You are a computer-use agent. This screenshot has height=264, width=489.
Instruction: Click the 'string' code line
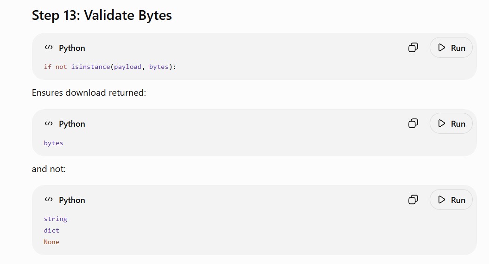56,219
